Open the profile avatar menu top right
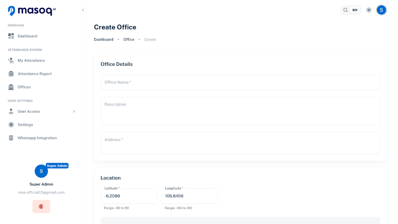The width and height of the screenshot is (398, 224). (x=381, y=10)
